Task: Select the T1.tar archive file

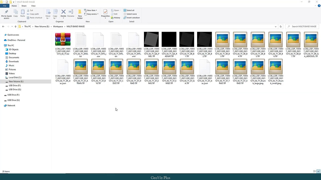Action: pos(63,43)
